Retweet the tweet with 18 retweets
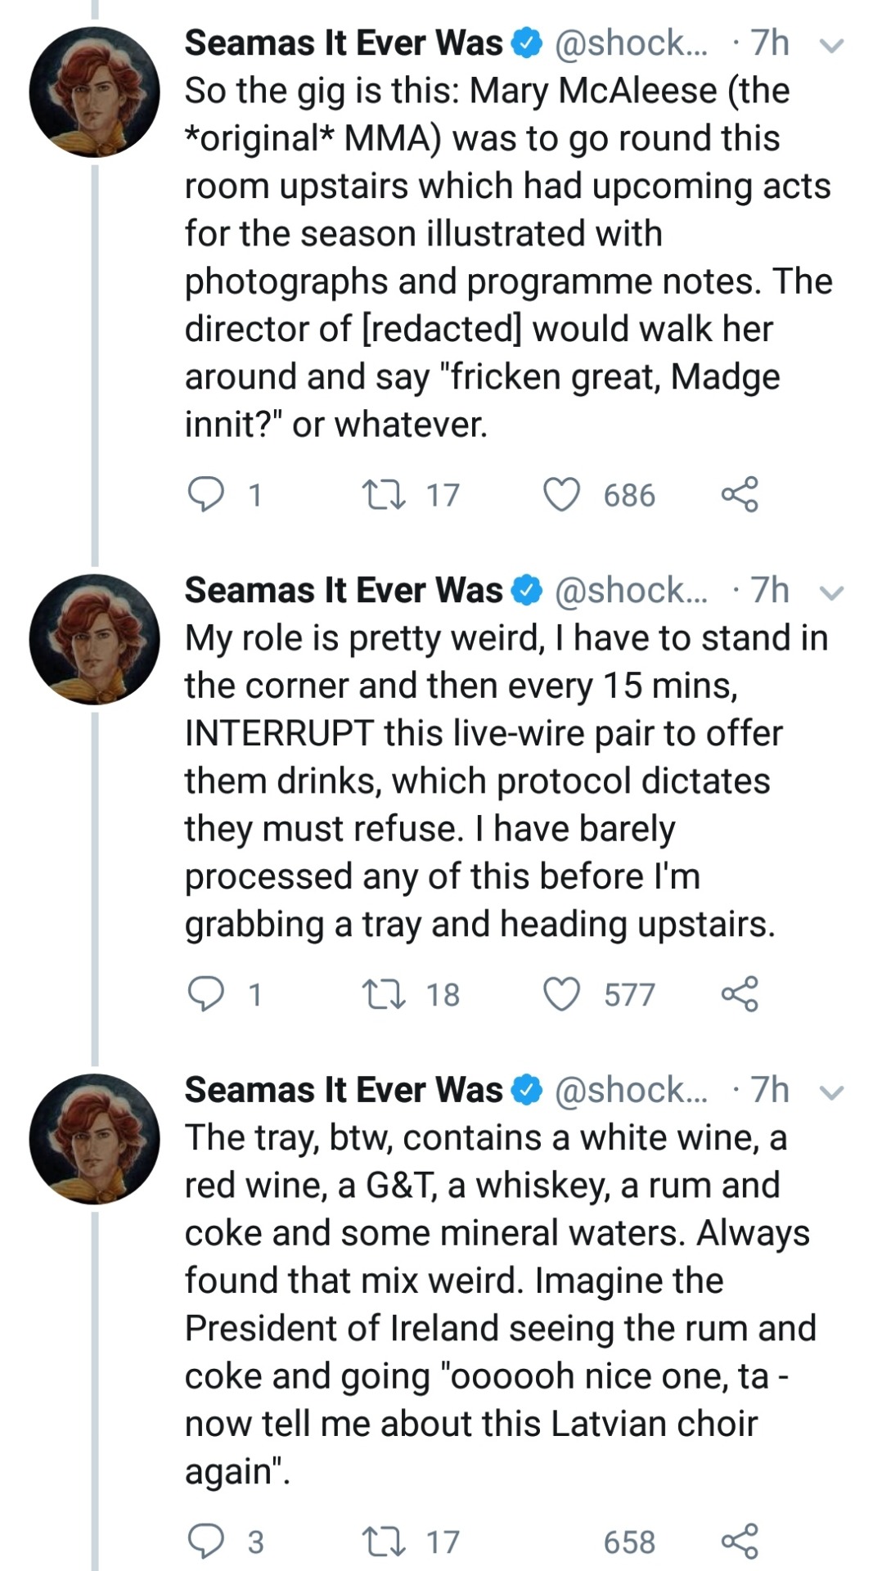 click(384, 993)
